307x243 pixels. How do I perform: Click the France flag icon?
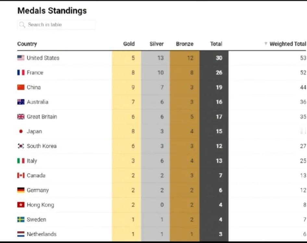[x=21, y=72]
